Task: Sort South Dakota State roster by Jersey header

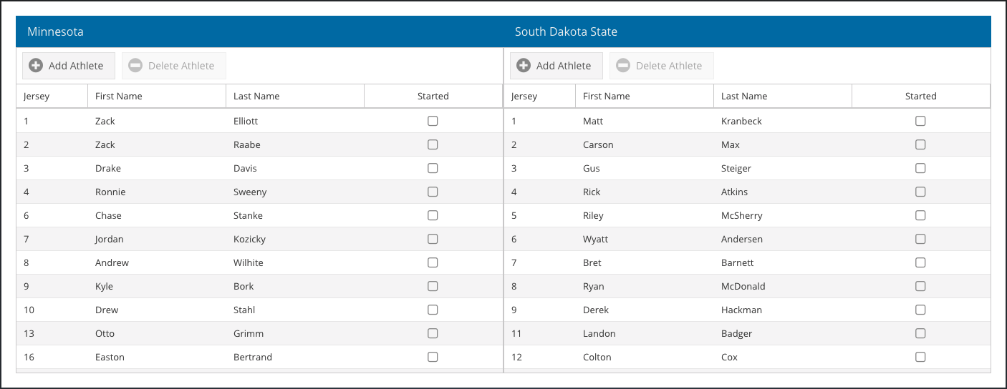Action: click(x=540, y=96)
